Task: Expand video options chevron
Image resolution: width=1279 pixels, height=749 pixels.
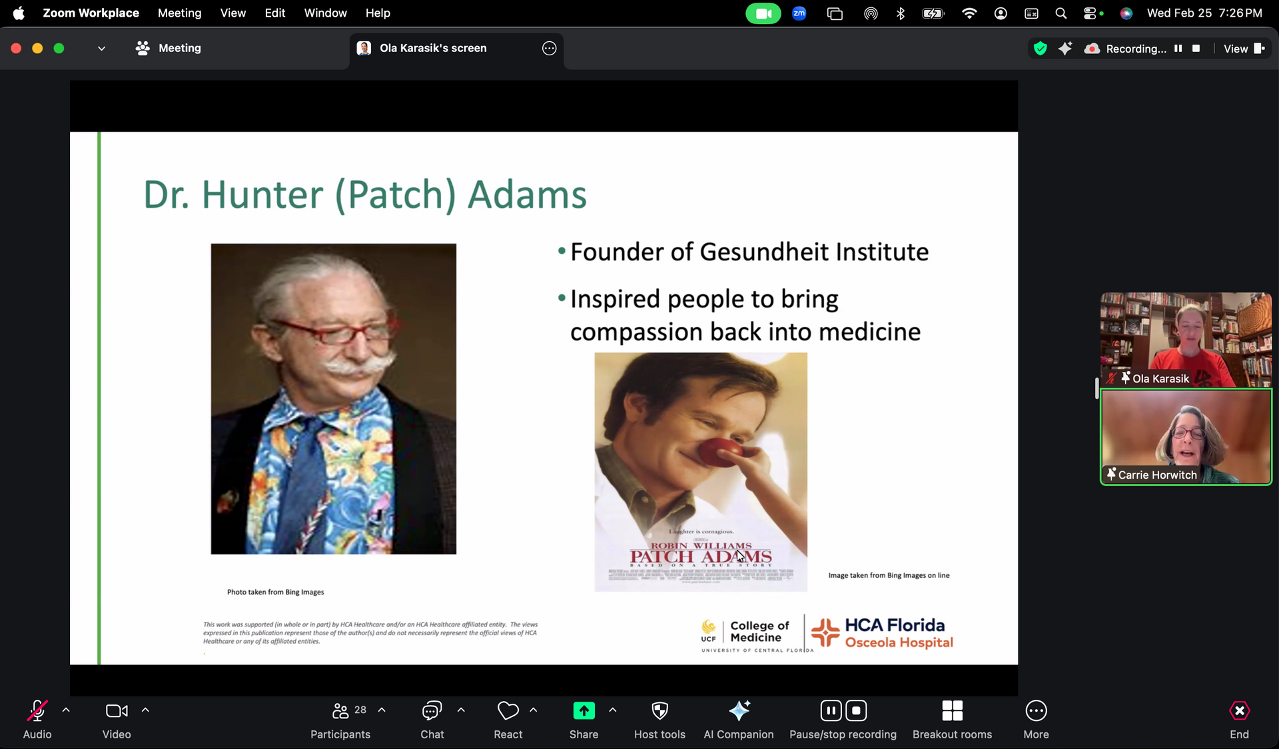Action: coord(145,710)
